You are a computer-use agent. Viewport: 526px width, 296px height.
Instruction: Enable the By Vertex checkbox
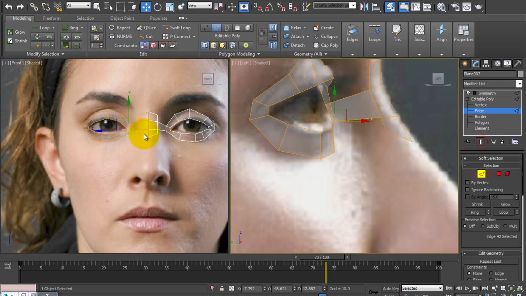point(468,183)
